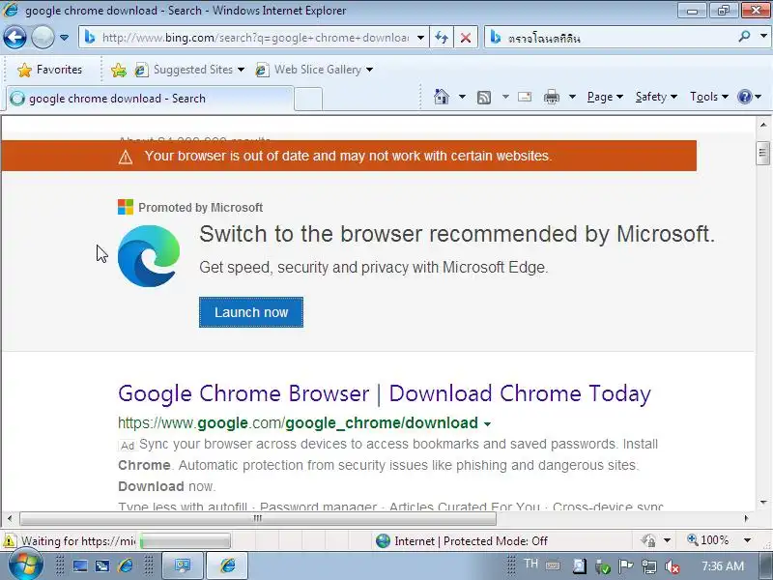Select the google chrome download tab
Screen dimensions: 773x580
coord(149,99)
